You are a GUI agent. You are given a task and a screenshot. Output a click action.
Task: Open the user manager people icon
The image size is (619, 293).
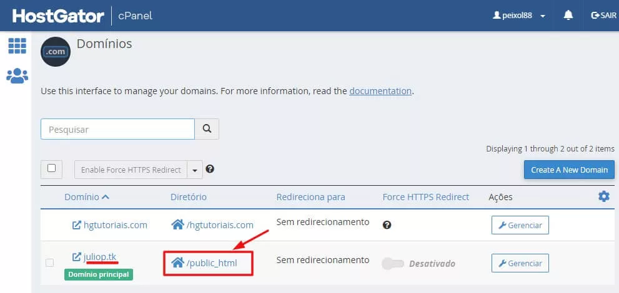point(17,76)
